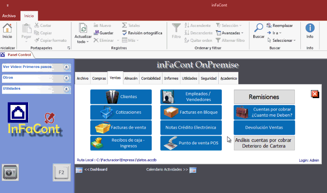This screenshot has height=193, width=327.
Task: Click the Inicio home icon in ribbon
Action: [x=7, y=28]
